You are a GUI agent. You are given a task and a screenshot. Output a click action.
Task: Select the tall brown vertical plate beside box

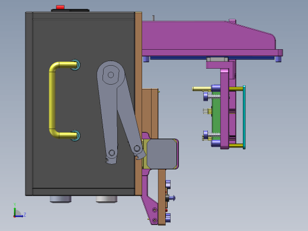pos(138,104)
